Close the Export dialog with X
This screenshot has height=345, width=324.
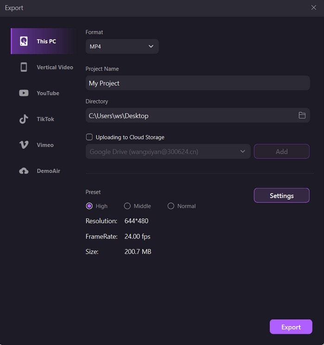pyautogui.click(x=314, y=7)
